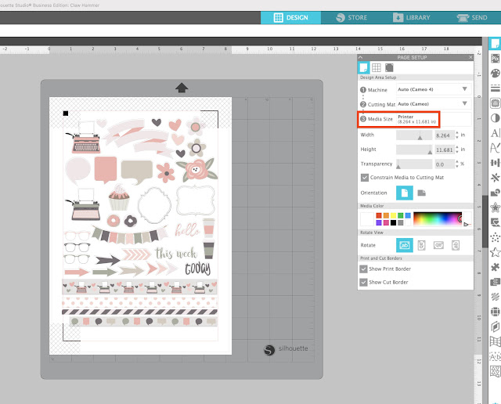This screenshot has height=404, width=501.
Task: Open the dashed 'Ab' text template icon
Action: tap(495, 356)
